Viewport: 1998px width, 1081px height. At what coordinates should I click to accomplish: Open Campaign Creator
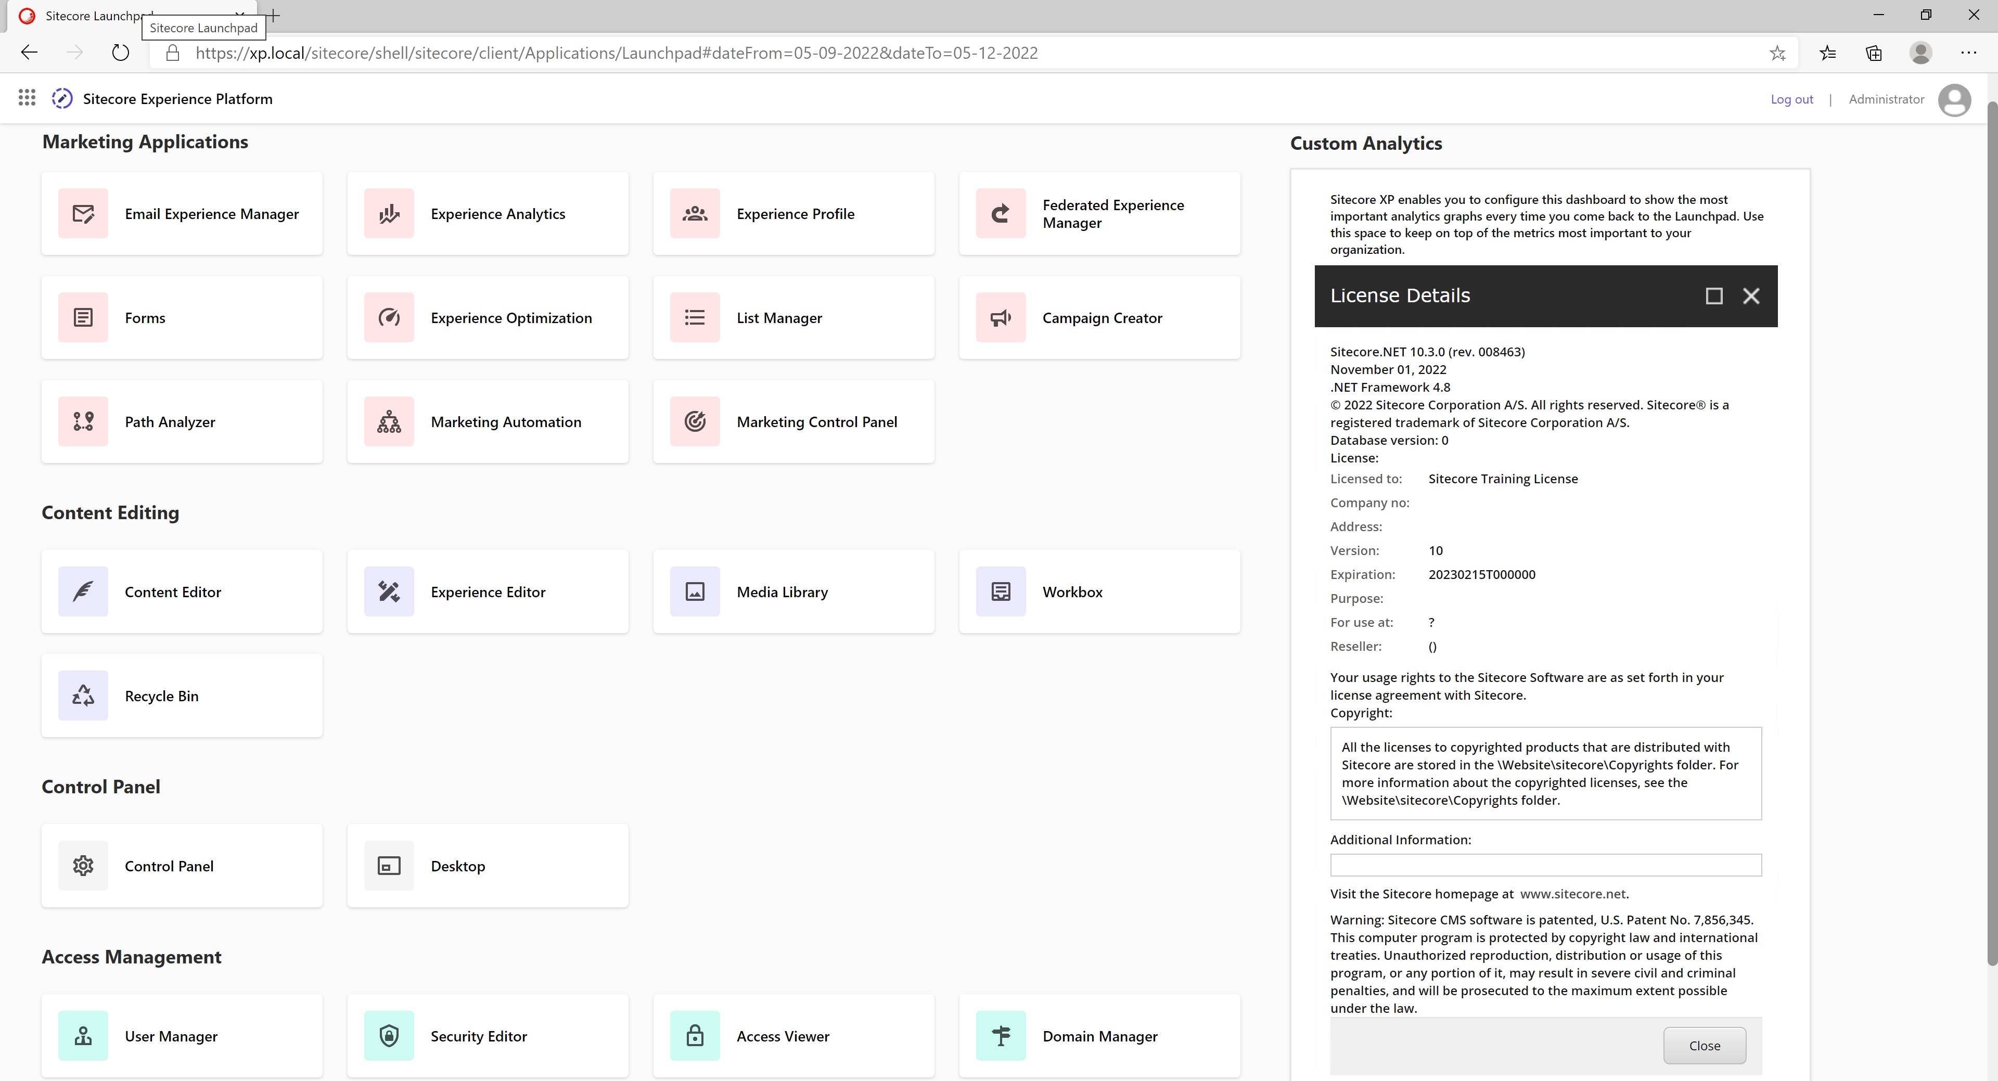point(1098,317)
